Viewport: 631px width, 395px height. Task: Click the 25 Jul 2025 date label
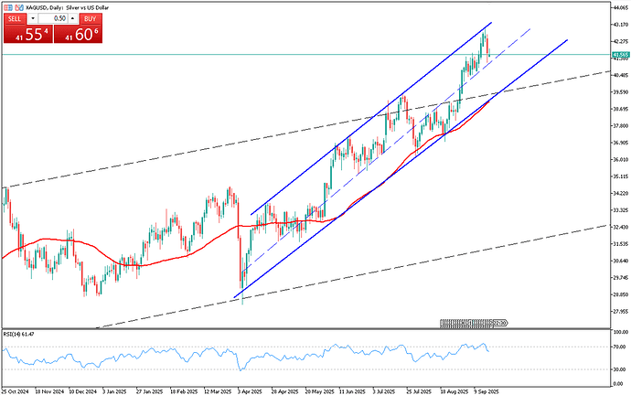[419, 391]
